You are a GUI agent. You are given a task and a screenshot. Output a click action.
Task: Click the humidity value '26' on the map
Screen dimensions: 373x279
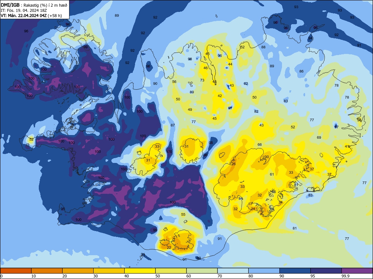233,164
